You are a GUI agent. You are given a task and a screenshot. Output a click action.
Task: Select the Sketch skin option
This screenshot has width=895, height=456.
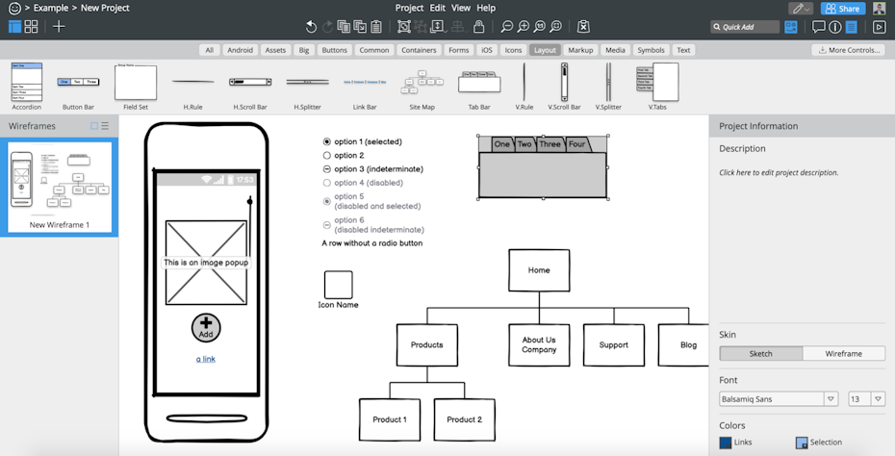coord(760,354)
